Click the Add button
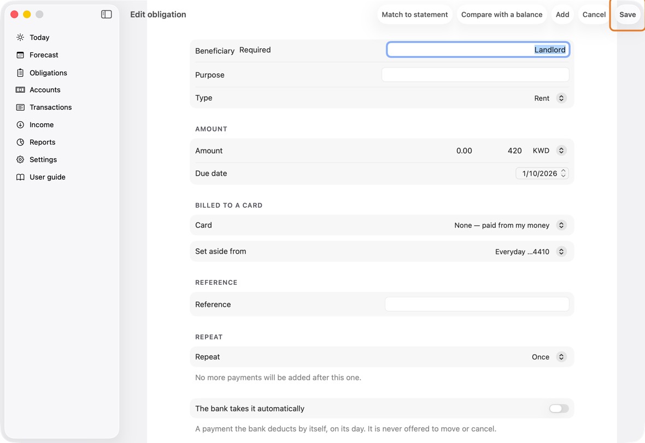The width and height of the screenshot is (645, 443). [x=562, y=14]
